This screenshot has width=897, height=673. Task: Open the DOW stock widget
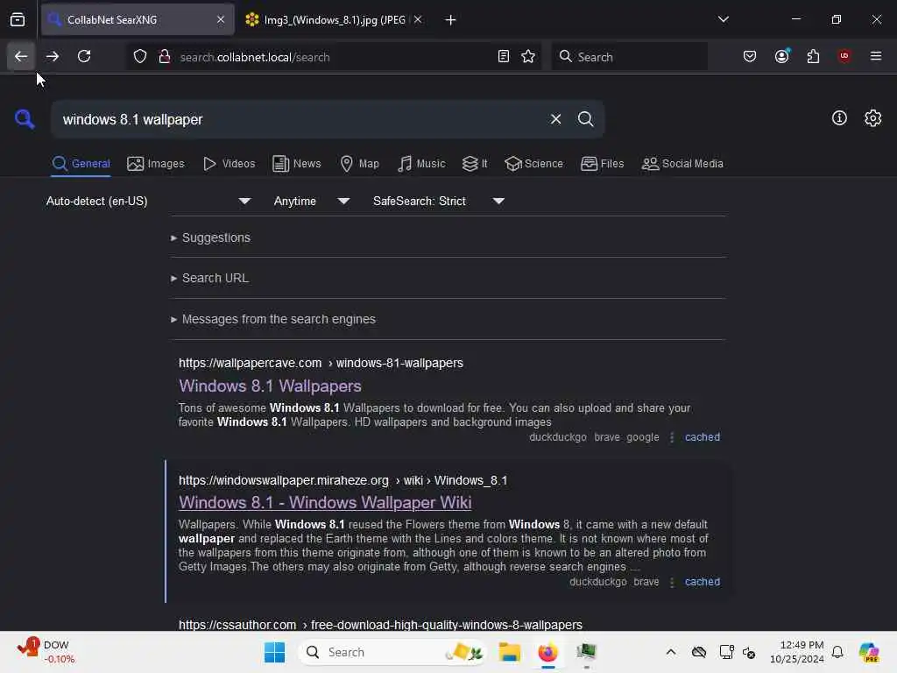click(46, 652)
